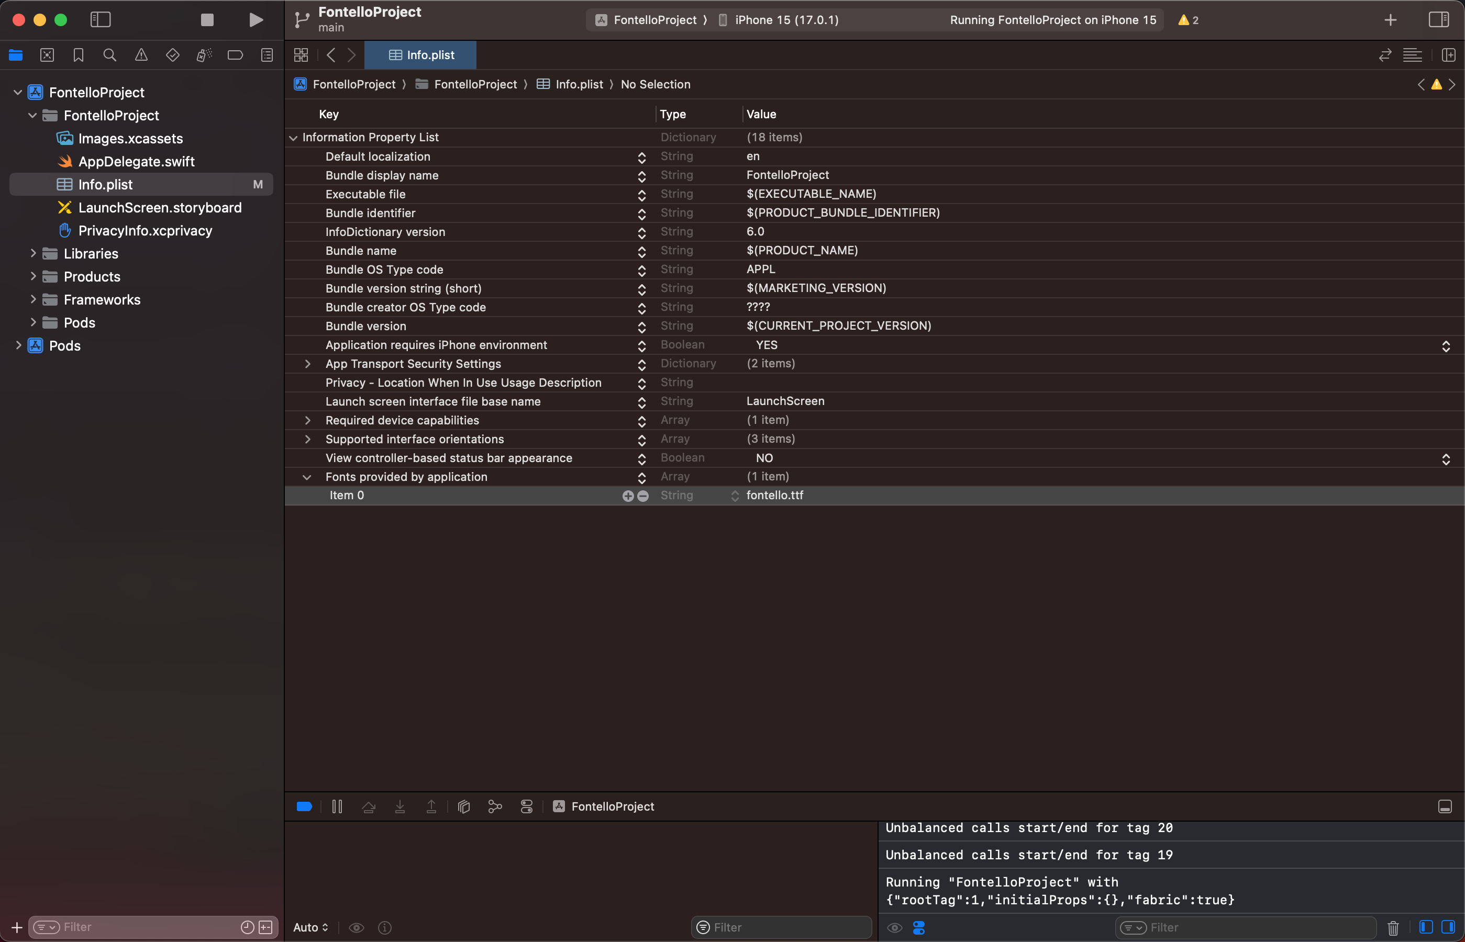Step out in debugger

[431, 806]
